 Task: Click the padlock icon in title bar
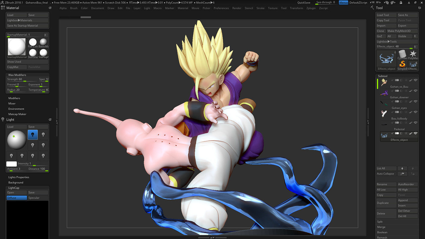click(401, 3)
